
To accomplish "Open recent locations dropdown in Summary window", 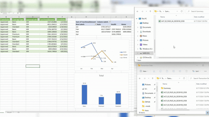I will tap(146, 11).
